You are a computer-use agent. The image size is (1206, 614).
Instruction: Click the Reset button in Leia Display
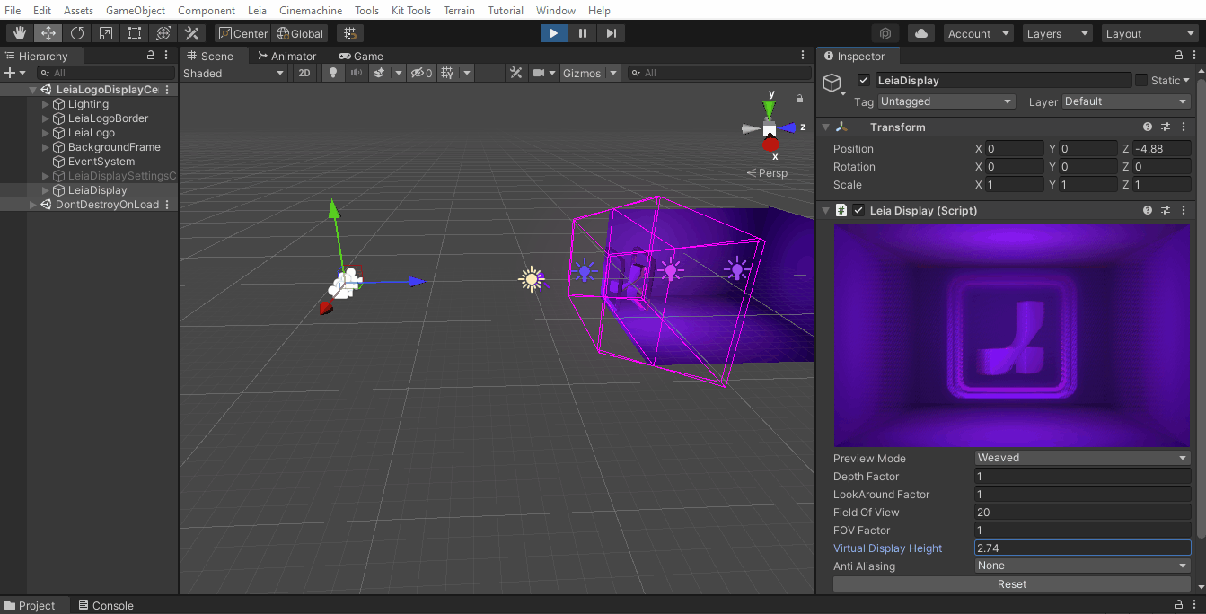[1012, 583]
